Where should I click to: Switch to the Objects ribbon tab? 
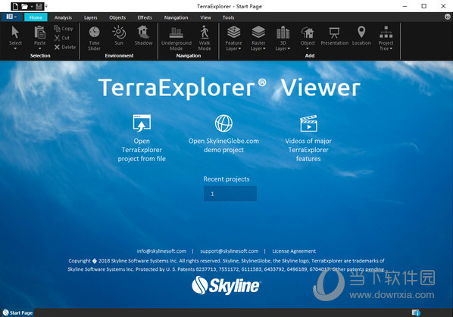[x=117, y=17]
